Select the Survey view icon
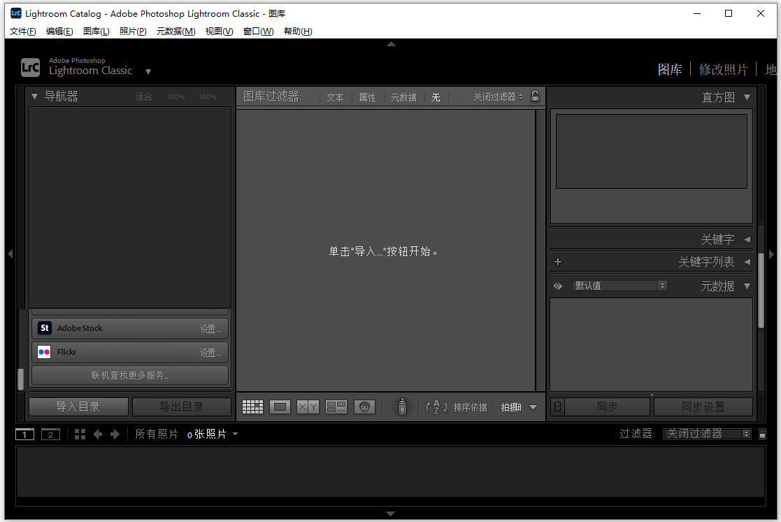 pos(336,407)
